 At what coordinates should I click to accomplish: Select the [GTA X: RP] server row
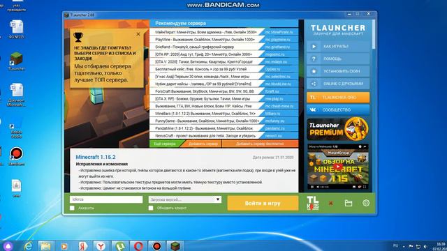pyautogui.click(x=224, y=99)
